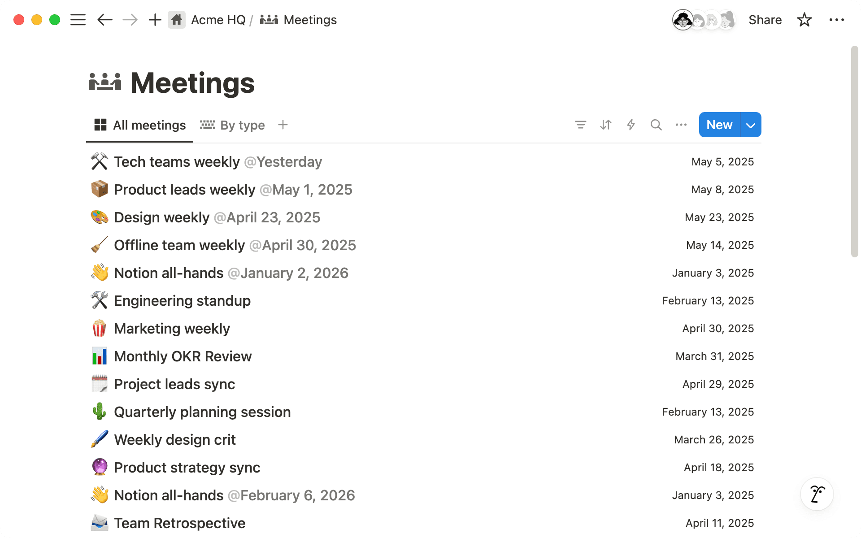Navigate back using the left arrow
861x538 pixels.
[x=104, y=20]
